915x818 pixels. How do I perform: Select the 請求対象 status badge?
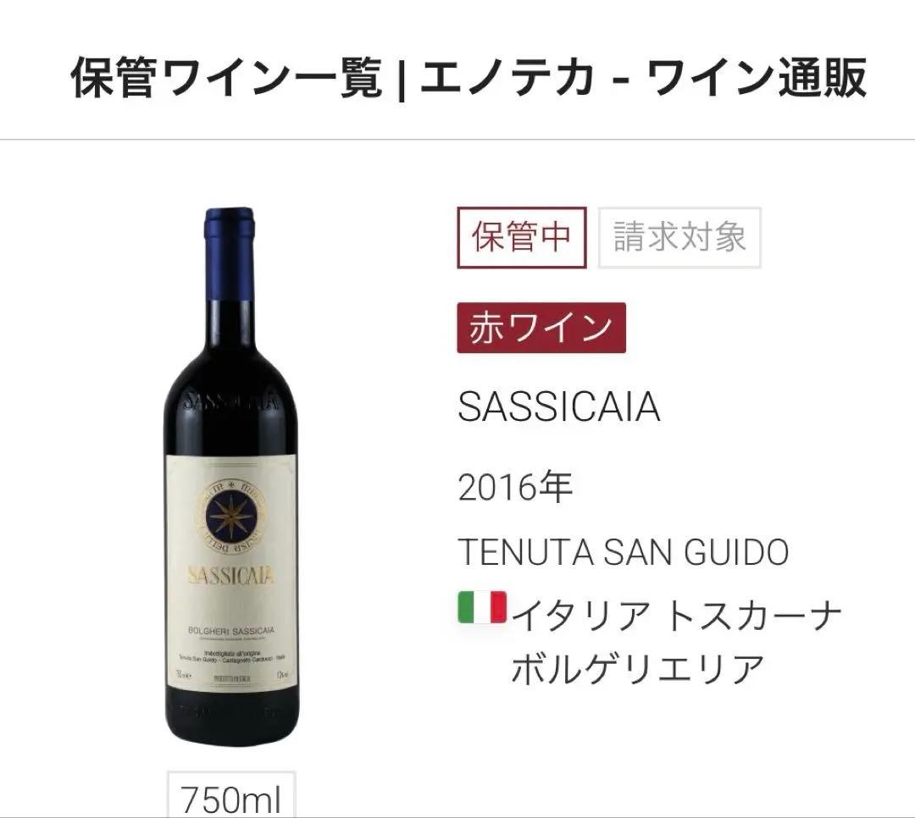[x=679, y=237]
